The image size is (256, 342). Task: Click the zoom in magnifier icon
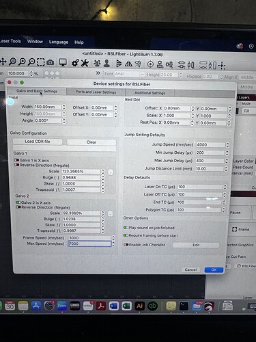[23, 62]
